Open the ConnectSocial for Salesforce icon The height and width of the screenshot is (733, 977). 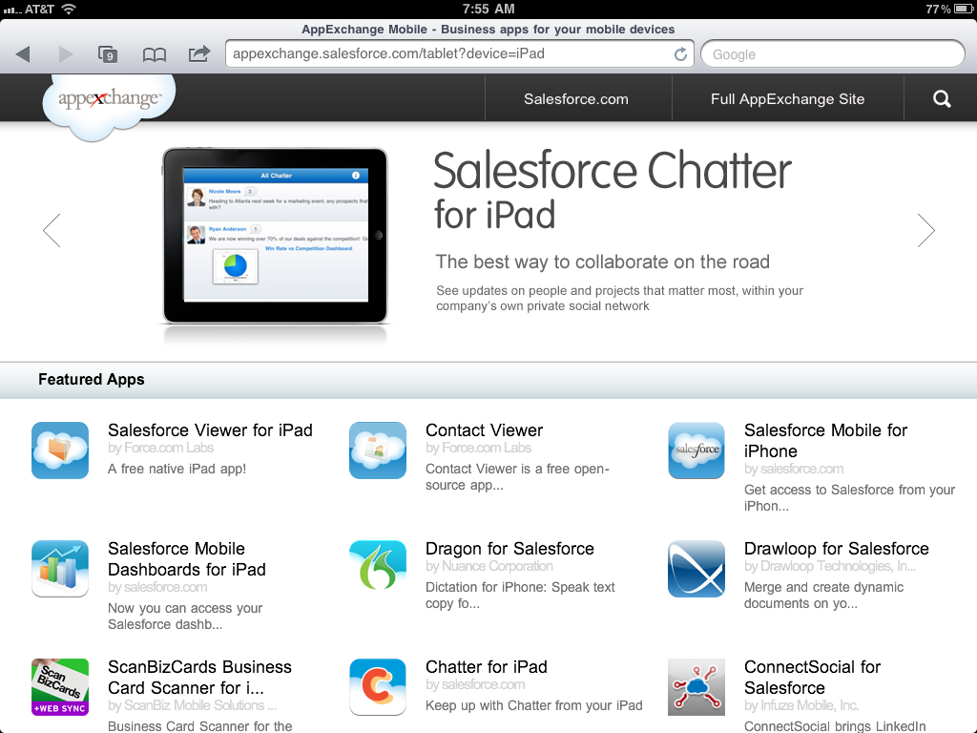(696, 687)
